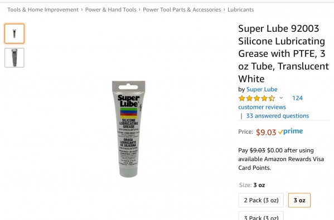Click the $9.03 price
Image resolution: width=334 pixels, height=220 pixels.
tap(266, 133)
